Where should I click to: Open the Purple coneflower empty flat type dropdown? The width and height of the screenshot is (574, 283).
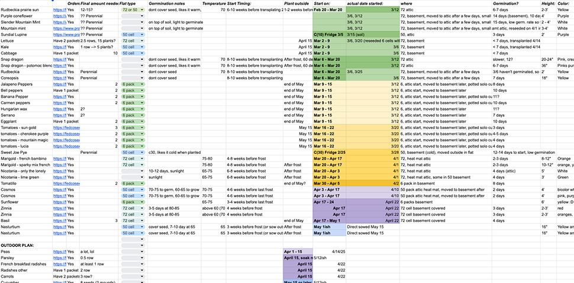142,16
